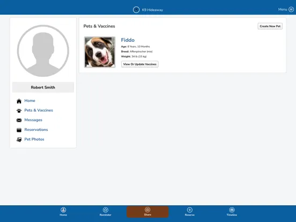Click View Or Update Vaccines button
Viewport: 296px width, 222px height.
point(140,64)
